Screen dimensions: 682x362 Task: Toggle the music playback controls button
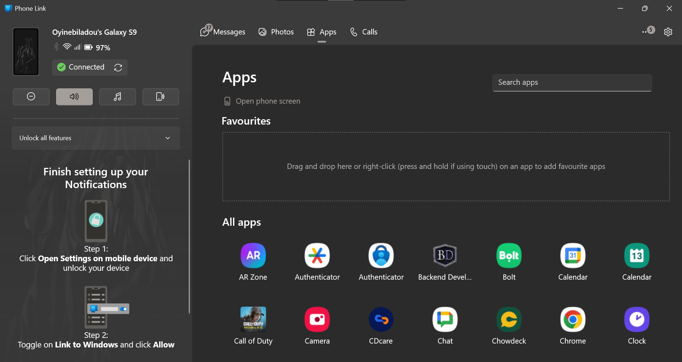[117, 97]
